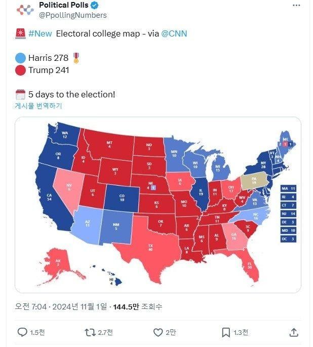Open the #New hashtag link

click(40, 33)
